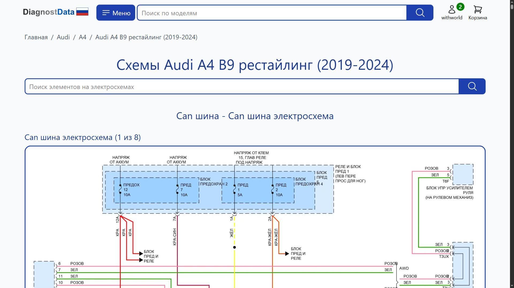Click the ПРЕД 2 10A fuse in diagram

pyautogui.click(x=279, y=190)
